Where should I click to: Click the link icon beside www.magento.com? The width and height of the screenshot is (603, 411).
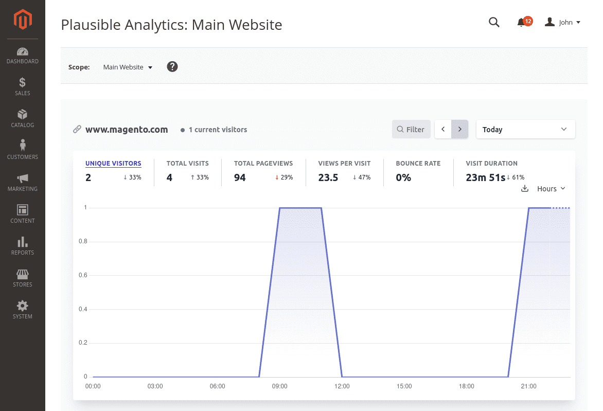pos(77,129)
